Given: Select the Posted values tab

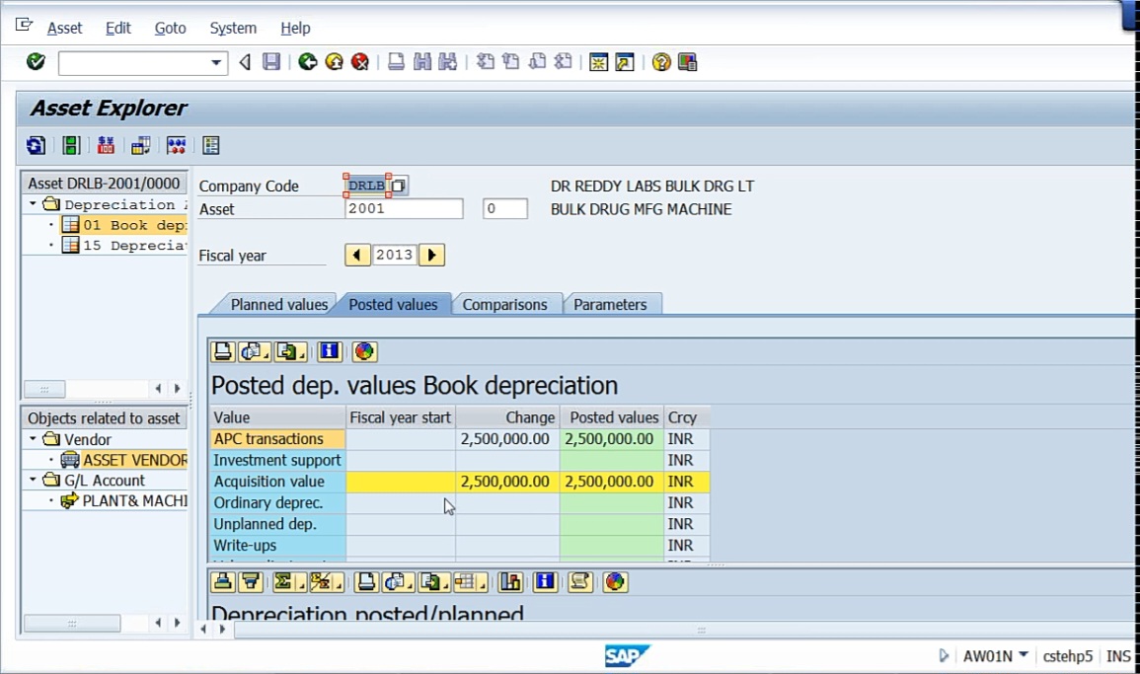Looking at the screenshot, I should pyautogui.click(x=393, y=305).
